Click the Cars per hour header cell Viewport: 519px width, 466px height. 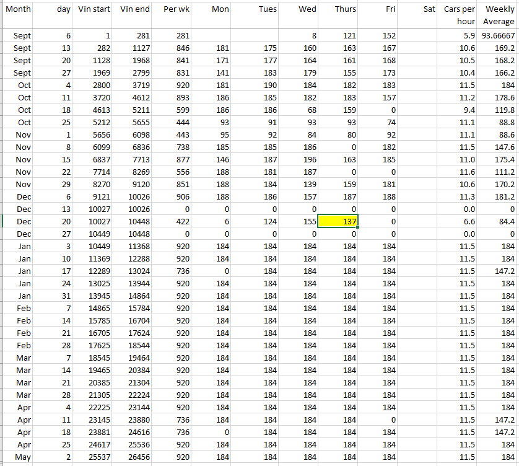pos(458,15)
